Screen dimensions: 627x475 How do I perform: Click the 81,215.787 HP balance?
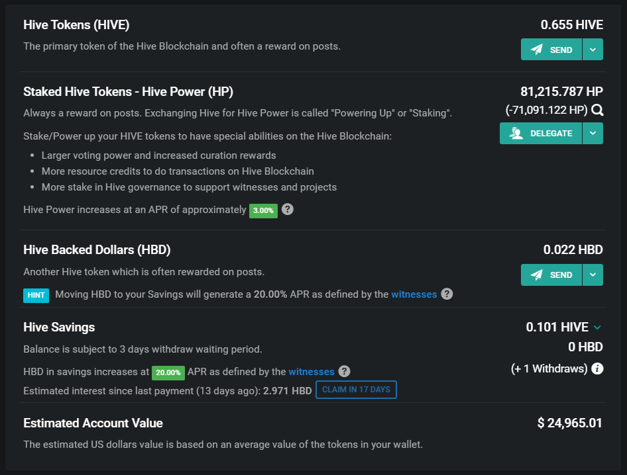pyautogui.click(x=562, y=91)
